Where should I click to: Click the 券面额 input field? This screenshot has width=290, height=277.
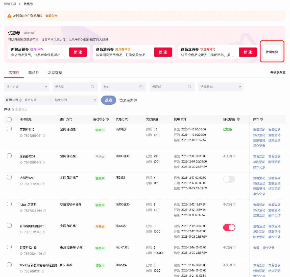click(x=169, y=87)
